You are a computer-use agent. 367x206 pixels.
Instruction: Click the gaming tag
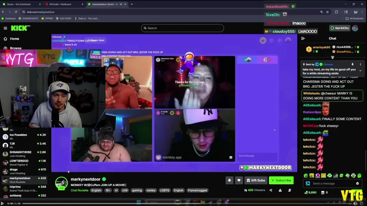click(x=137, y=190)
